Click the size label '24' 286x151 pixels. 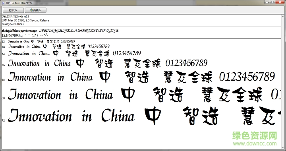click(x=3, y=54)
